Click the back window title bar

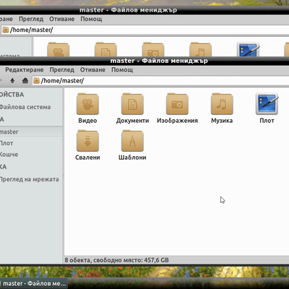(144, 10)
